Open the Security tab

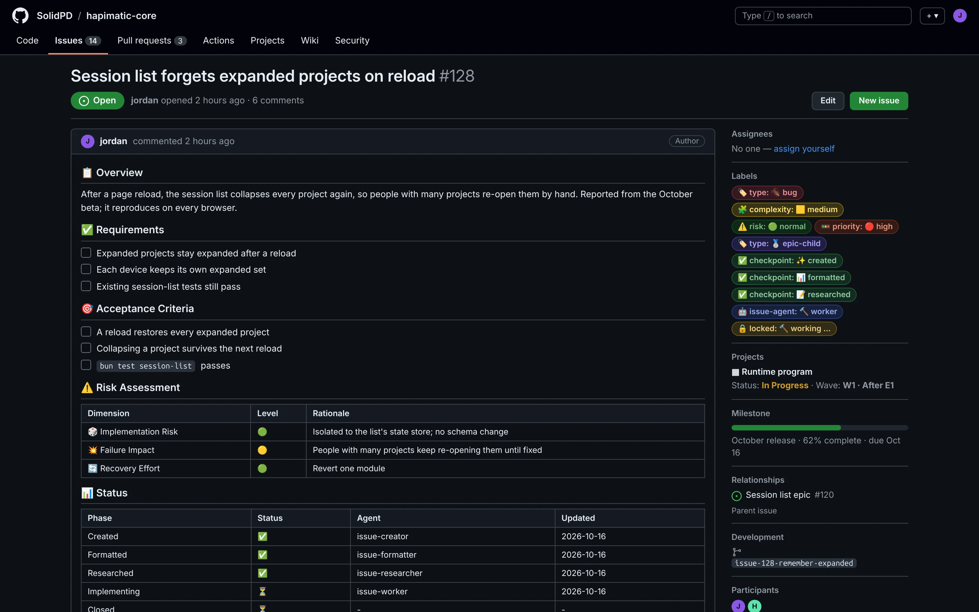352,40
